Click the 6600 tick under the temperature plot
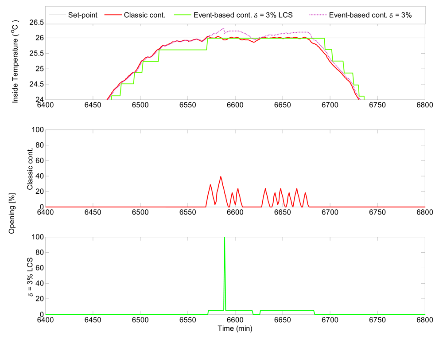Viewport: 443px width, 344px height. 235,105
